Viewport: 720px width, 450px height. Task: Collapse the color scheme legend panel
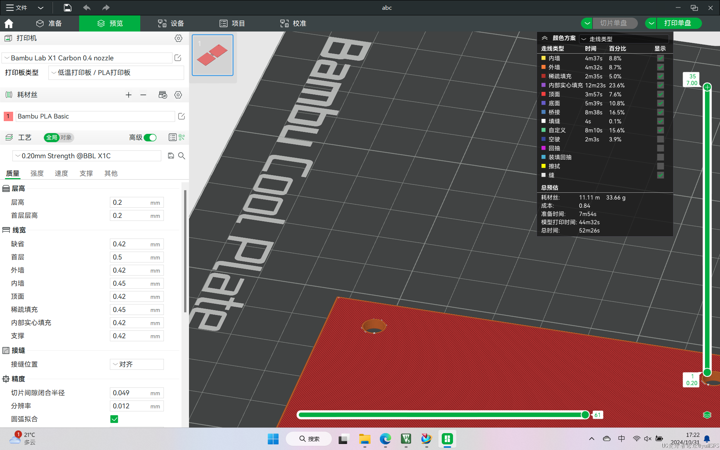pyautogui.click(x=545, y=38)
